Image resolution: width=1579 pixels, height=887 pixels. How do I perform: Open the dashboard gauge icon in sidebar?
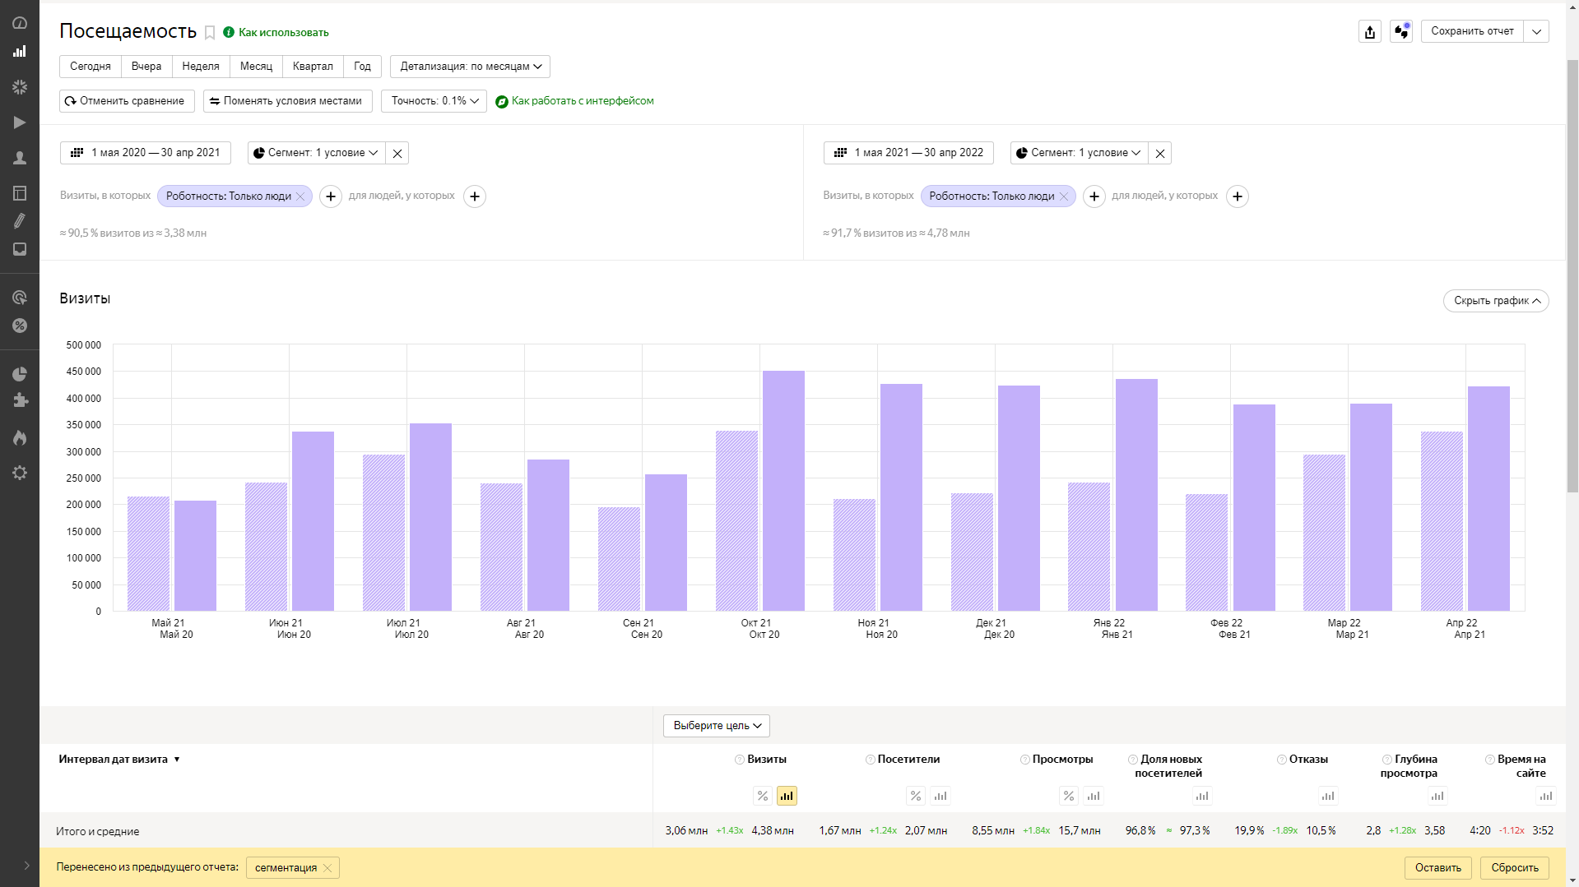click(20, 23)
